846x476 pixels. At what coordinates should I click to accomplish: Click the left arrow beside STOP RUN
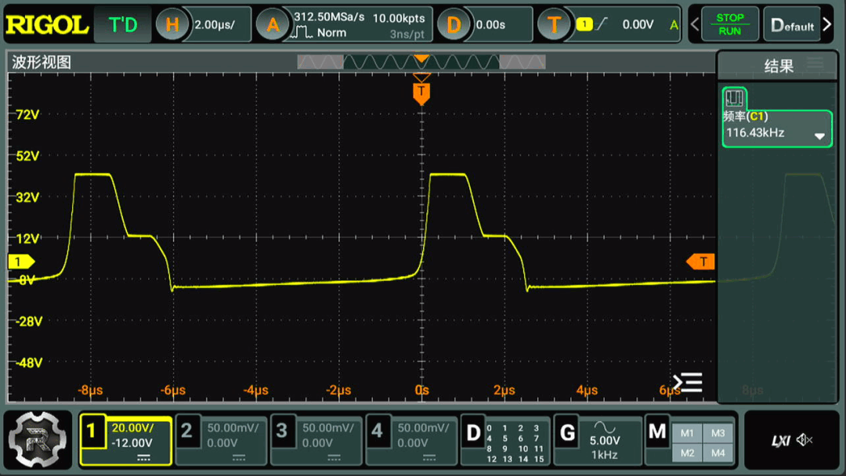(695, 24)
